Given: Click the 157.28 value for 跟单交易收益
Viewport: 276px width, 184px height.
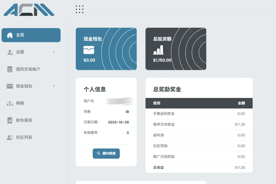Looking at the screenshot, I should 240,125.
